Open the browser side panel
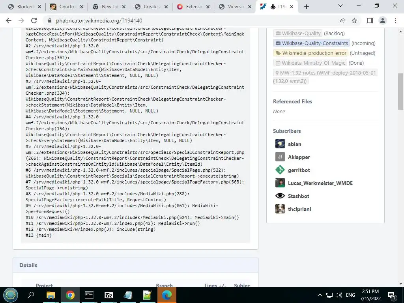Viewport: 404px width, 303px height. tap(370, 21)
